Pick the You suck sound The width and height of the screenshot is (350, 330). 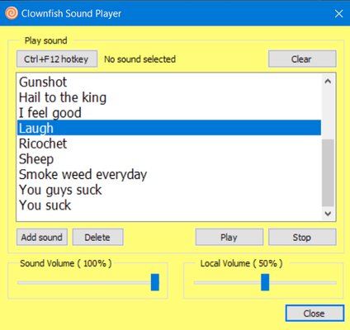tap(169, 205)
